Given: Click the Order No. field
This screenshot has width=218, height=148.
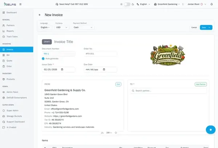Looking at the screenshot, I should point(100,54).
